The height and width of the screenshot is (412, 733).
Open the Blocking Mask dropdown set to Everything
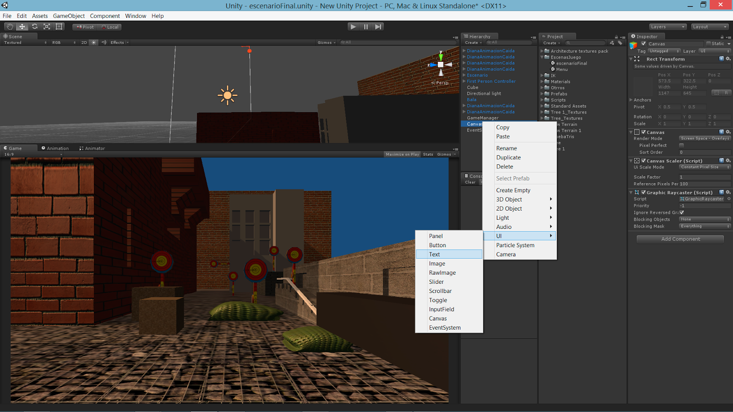point(705,226)
